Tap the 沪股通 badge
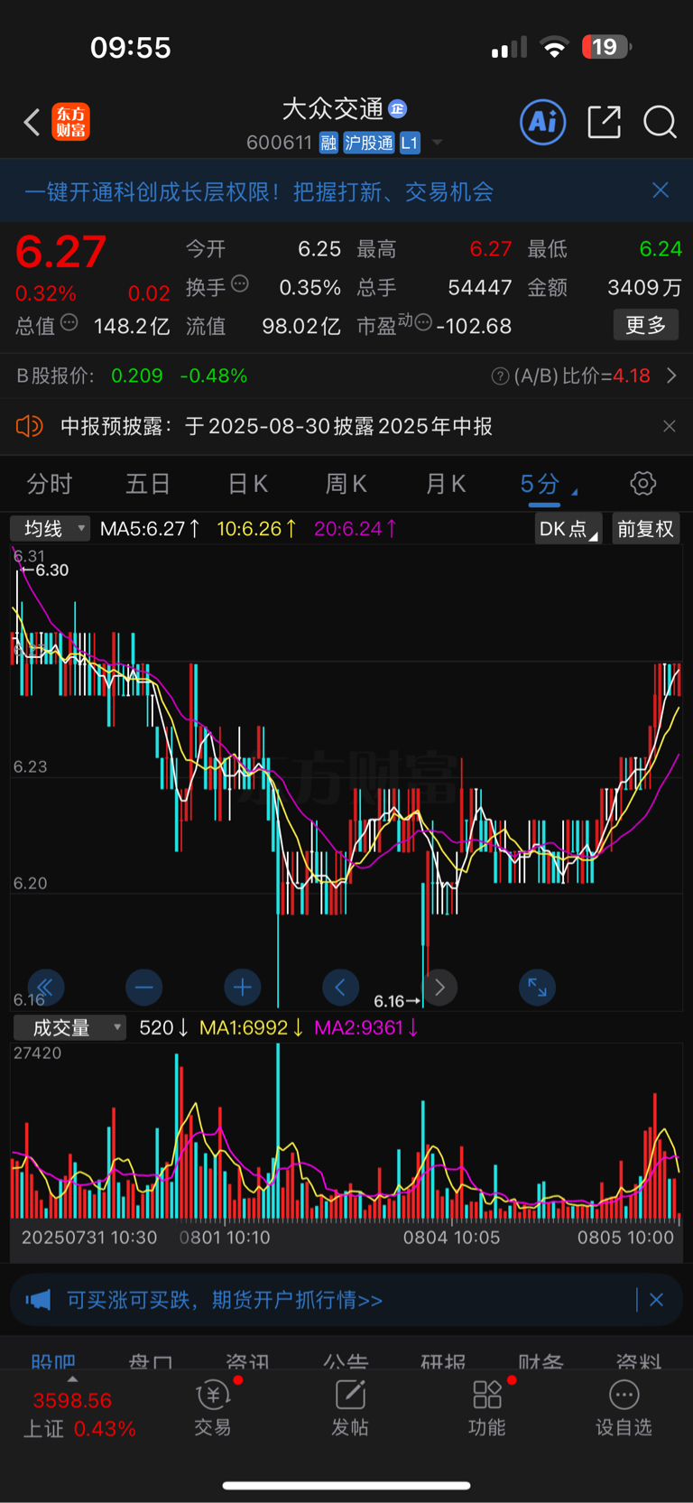The height and width of the screenshot is (1503, 693). pos(368,143)
